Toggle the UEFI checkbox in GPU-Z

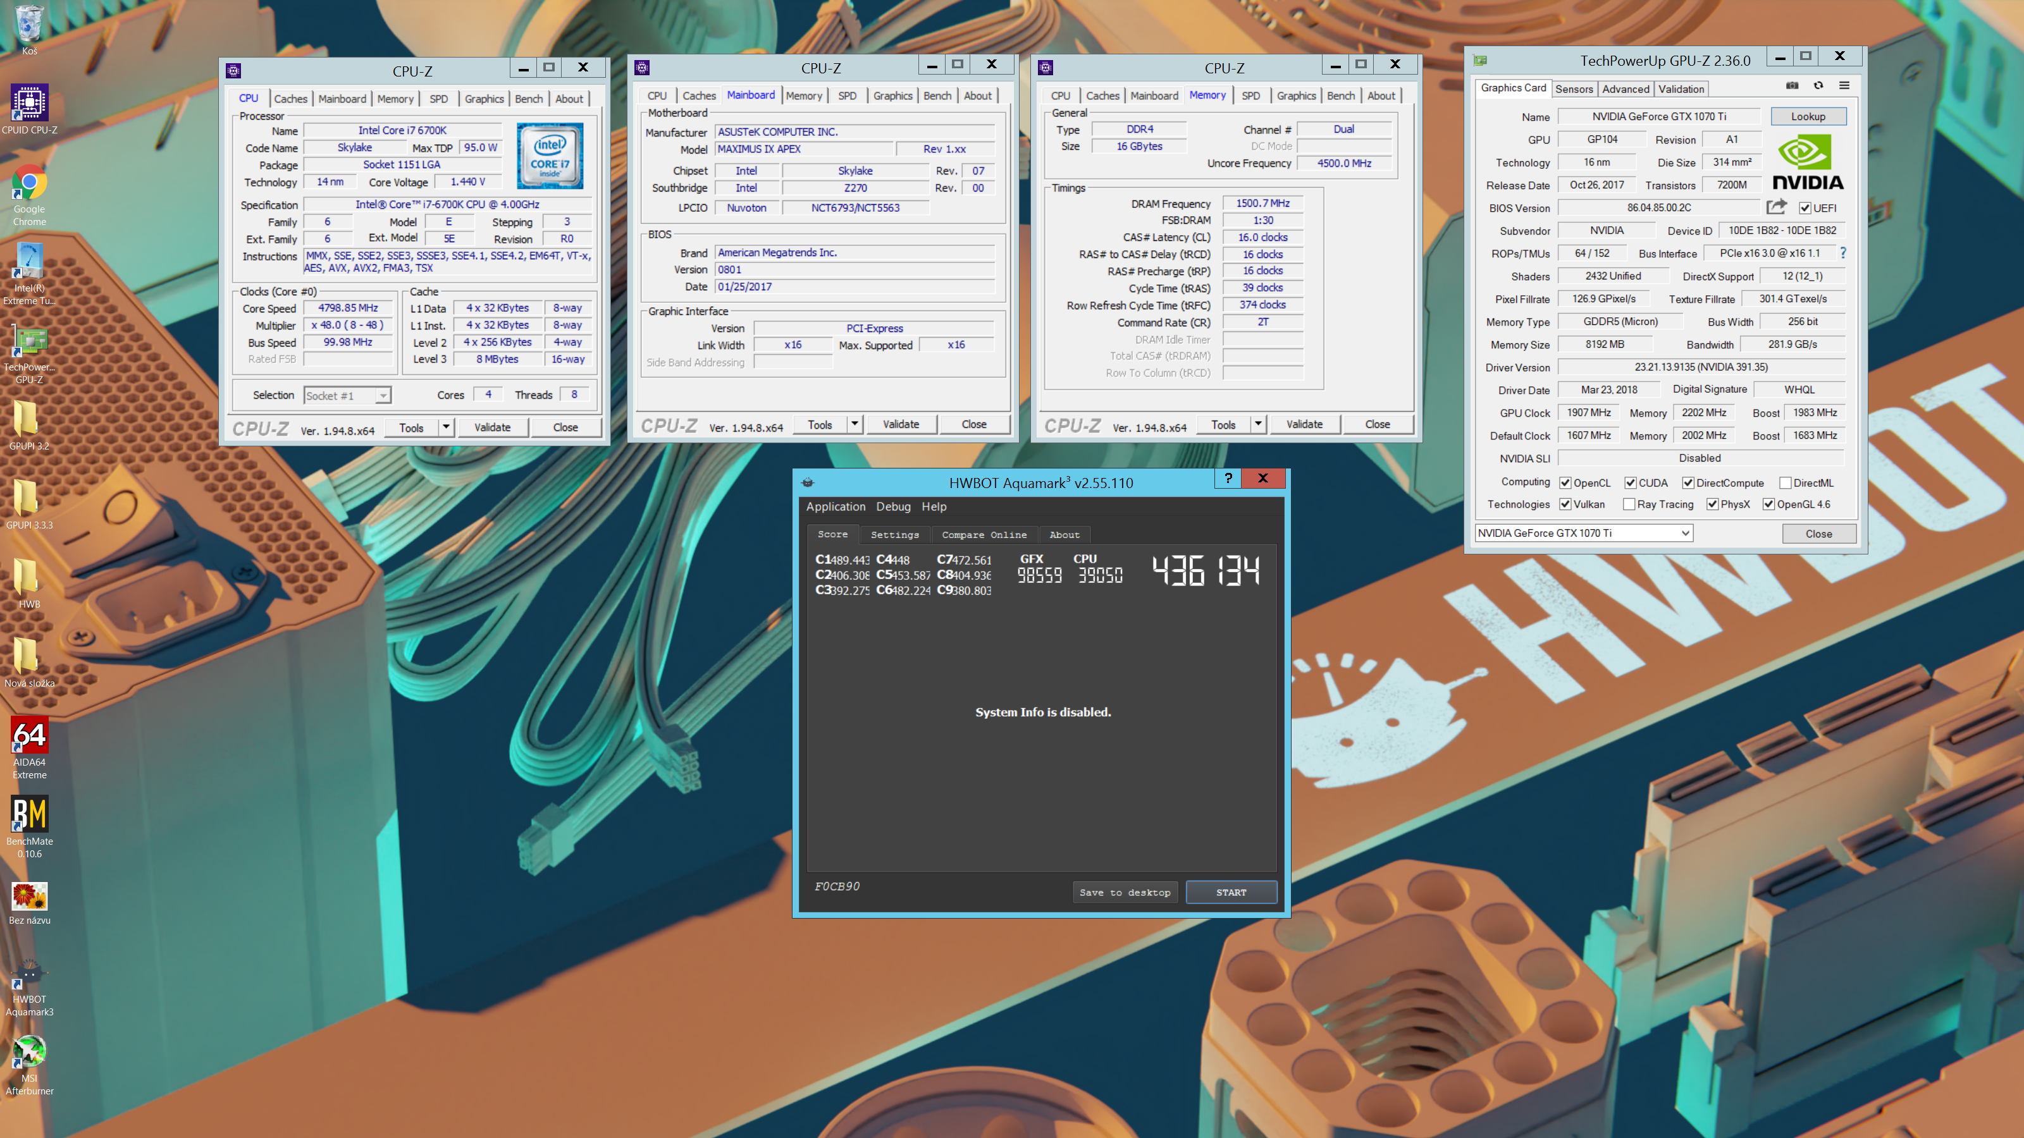(1805, 208)
